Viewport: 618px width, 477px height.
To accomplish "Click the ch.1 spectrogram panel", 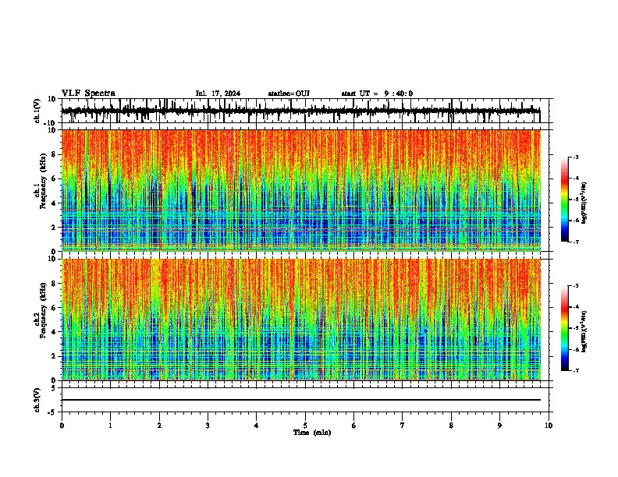I will click(301, 190).
